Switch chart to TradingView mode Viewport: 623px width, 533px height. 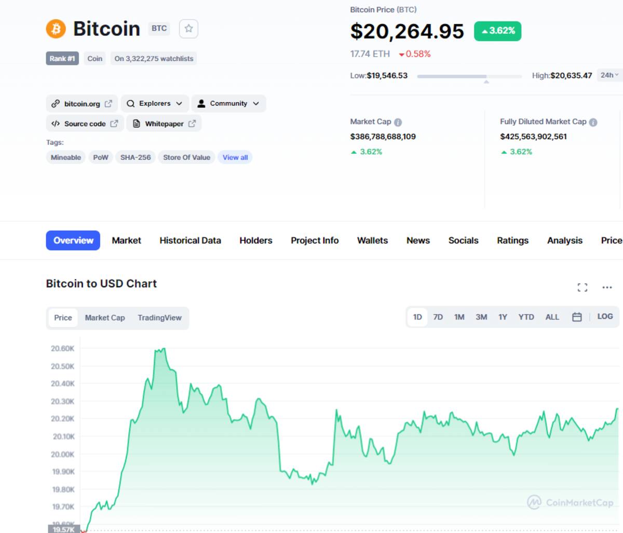159,317
